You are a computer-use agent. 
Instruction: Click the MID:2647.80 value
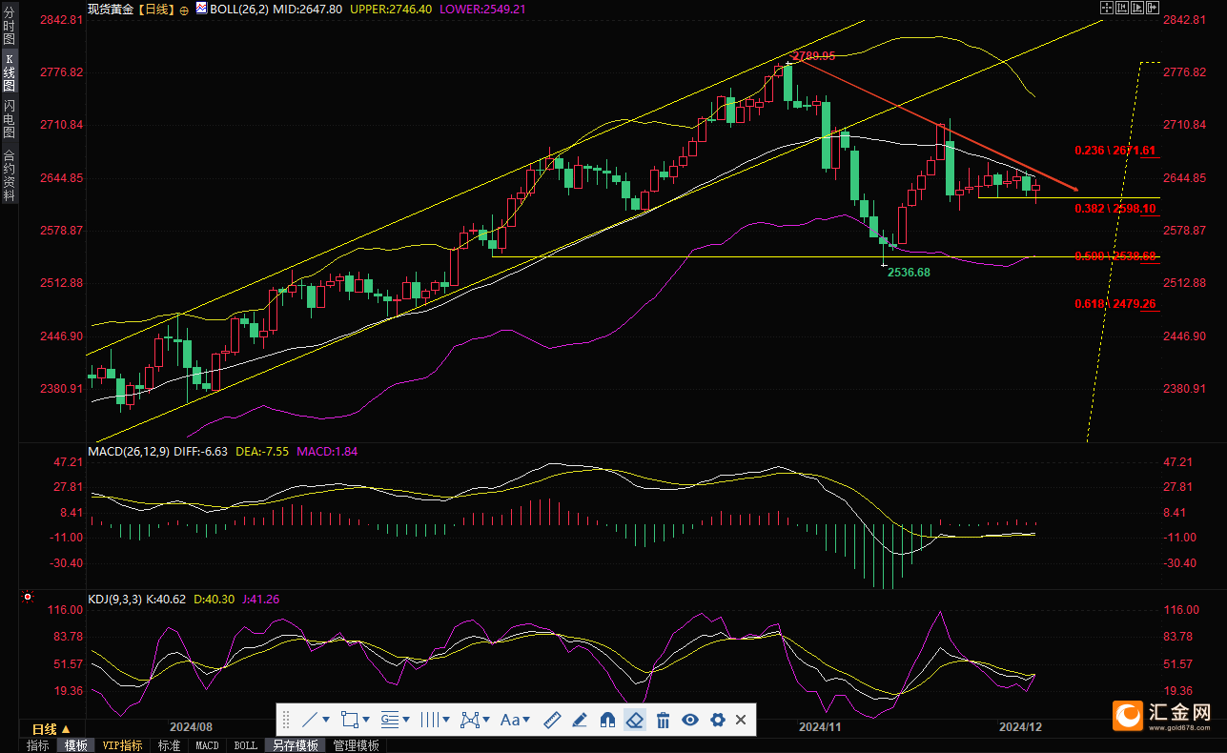(306, 9)
